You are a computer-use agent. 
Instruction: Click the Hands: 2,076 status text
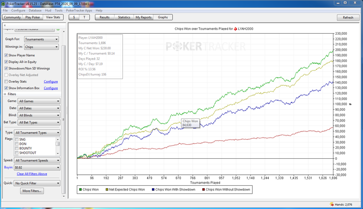click(x=343, y=205)
